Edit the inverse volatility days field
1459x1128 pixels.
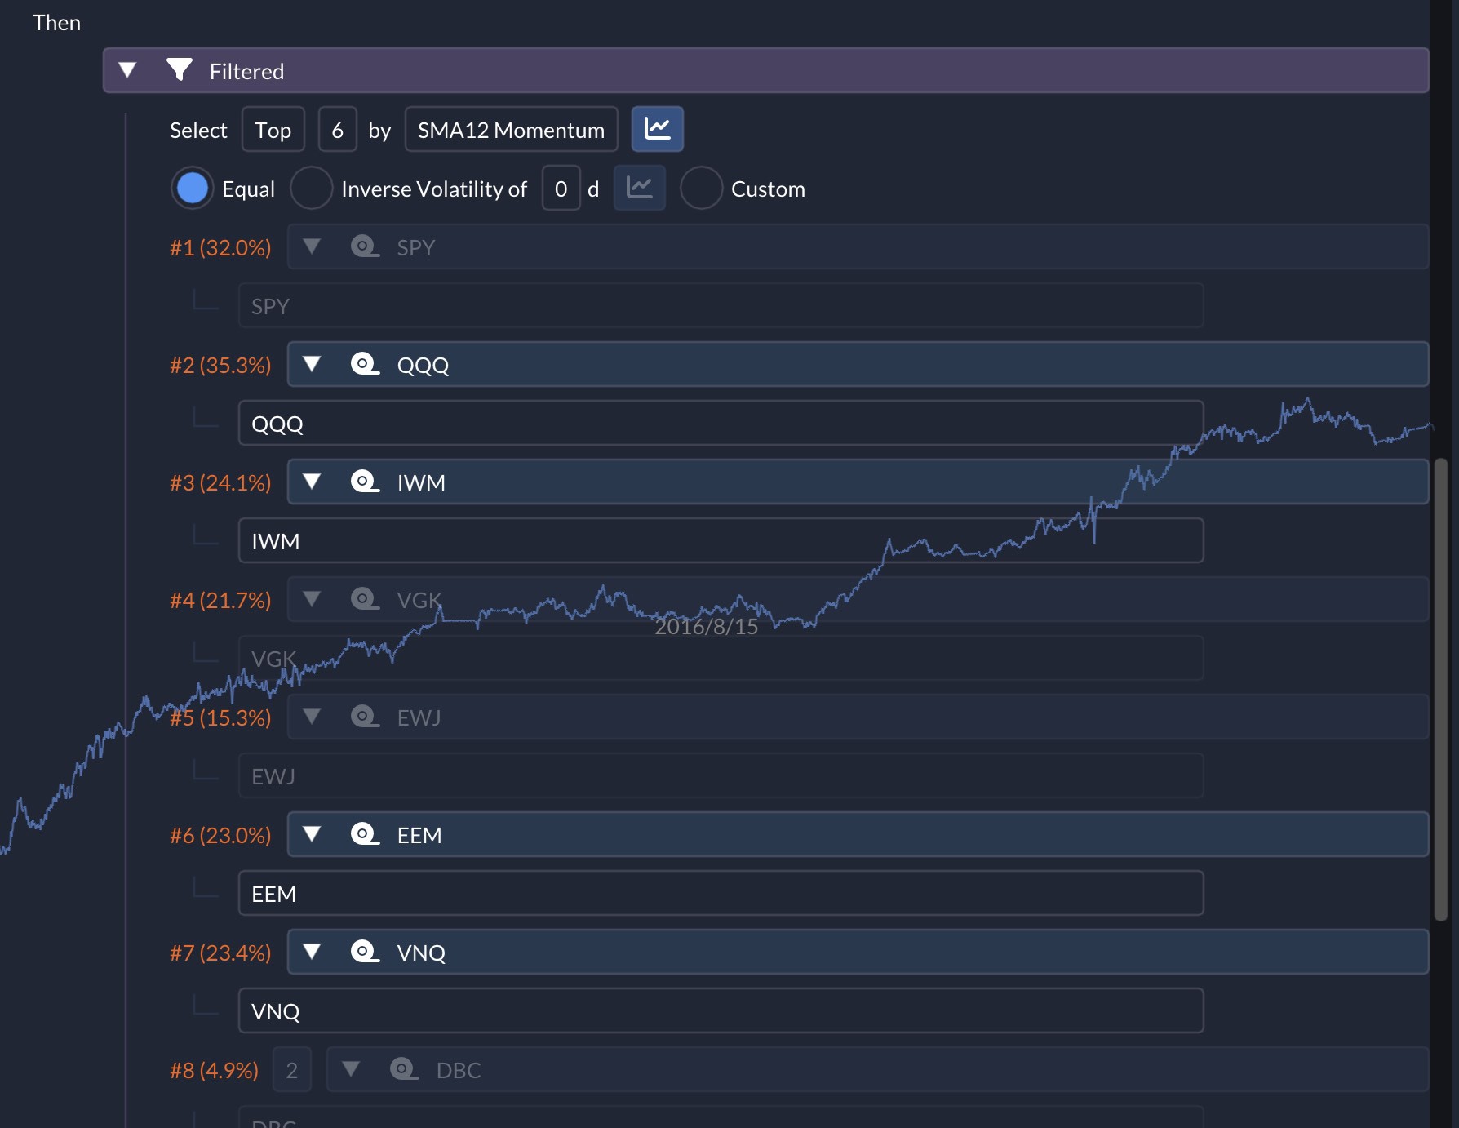[561, 188]
